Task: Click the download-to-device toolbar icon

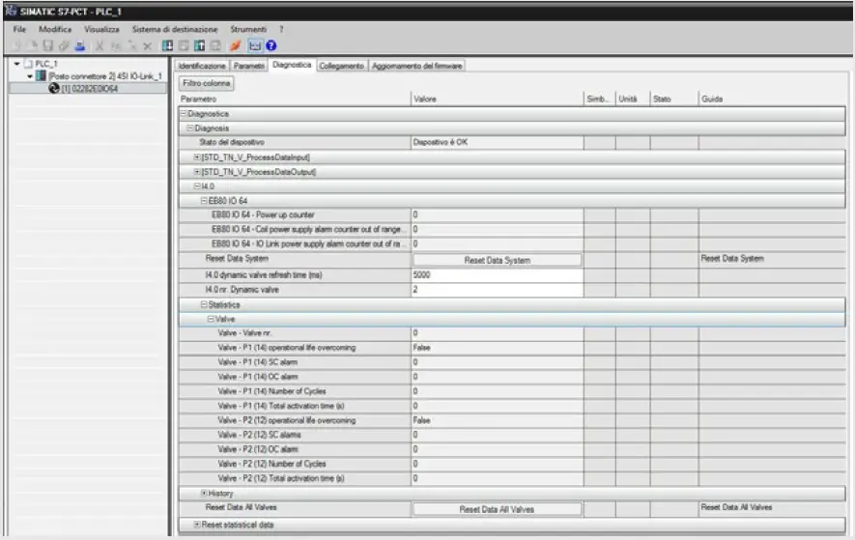Action: point(169,45)
